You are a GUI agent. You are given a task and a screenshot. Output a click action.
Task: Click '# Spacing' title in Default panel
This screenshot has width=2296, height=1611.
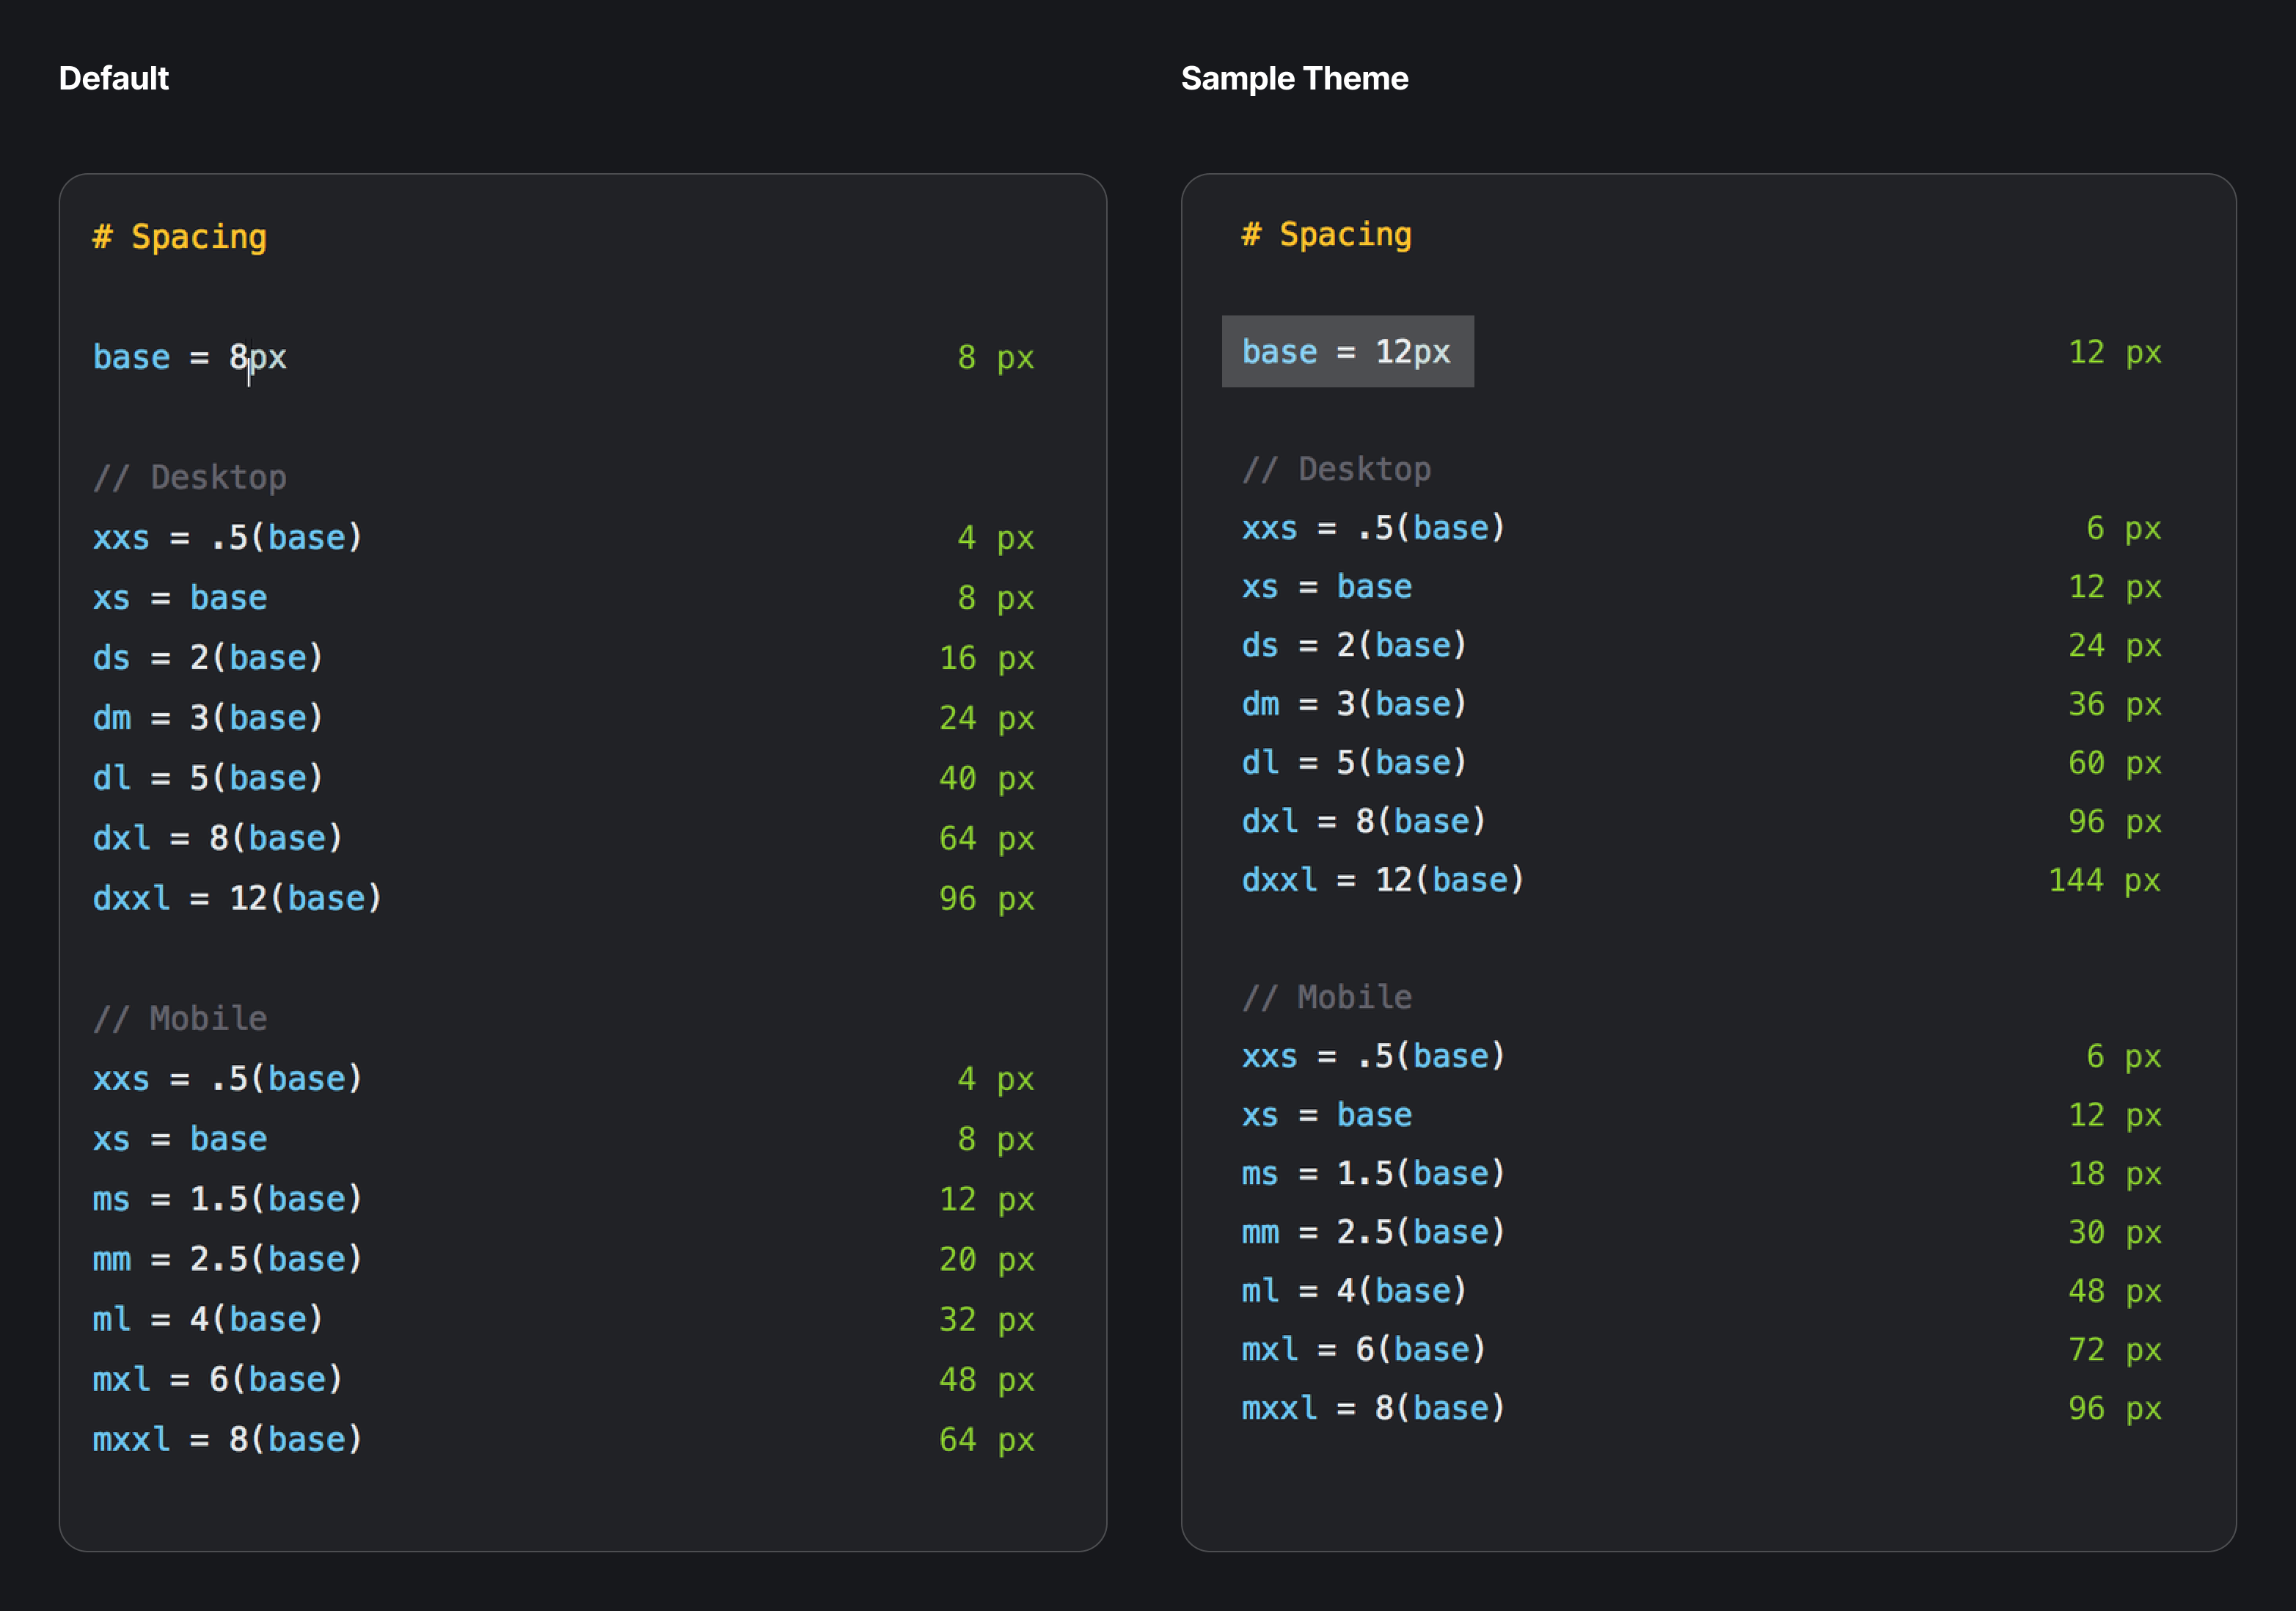(180, 237)
